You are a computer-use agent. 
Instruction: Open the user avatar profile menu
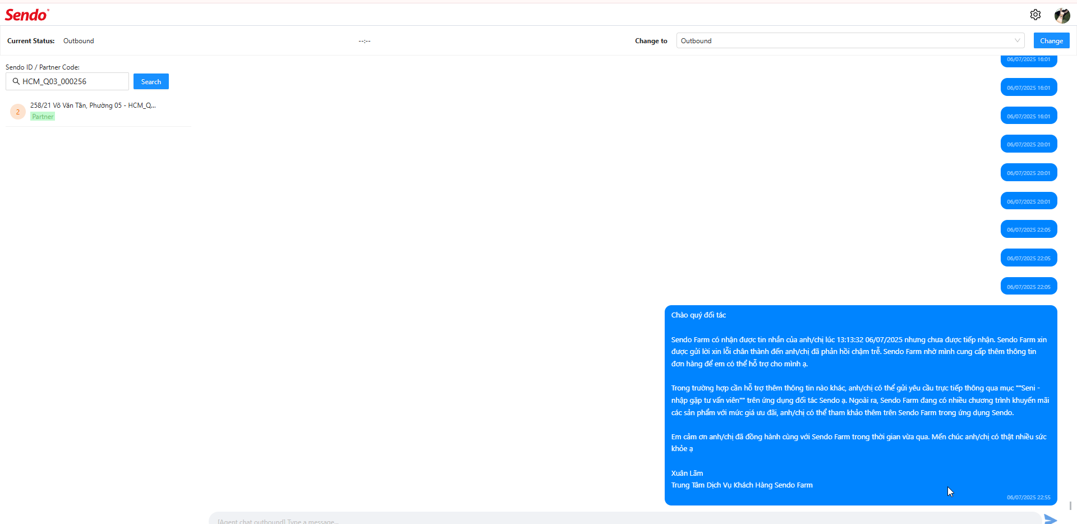tap(1062, 15)
